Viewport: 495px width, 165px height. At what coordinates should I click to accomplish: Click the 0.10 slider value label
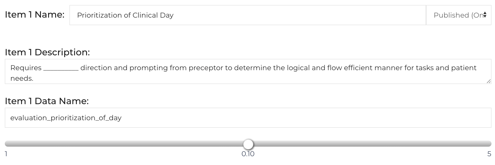pos(248,154)
